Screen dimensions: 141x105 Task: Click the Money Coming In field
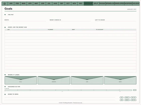(70, 20)
